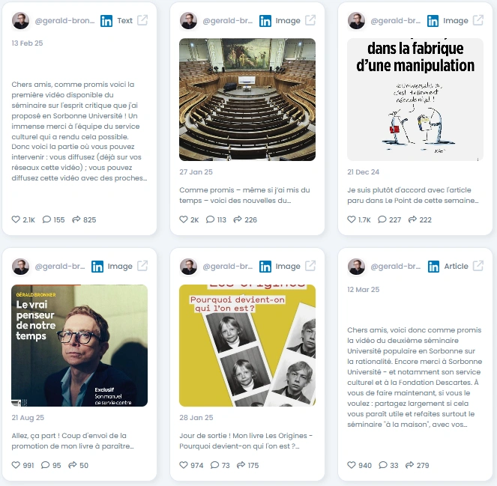The image size is (497, 486).
Task: Click the share icon showing 825 shares
Action: (76, 219)
